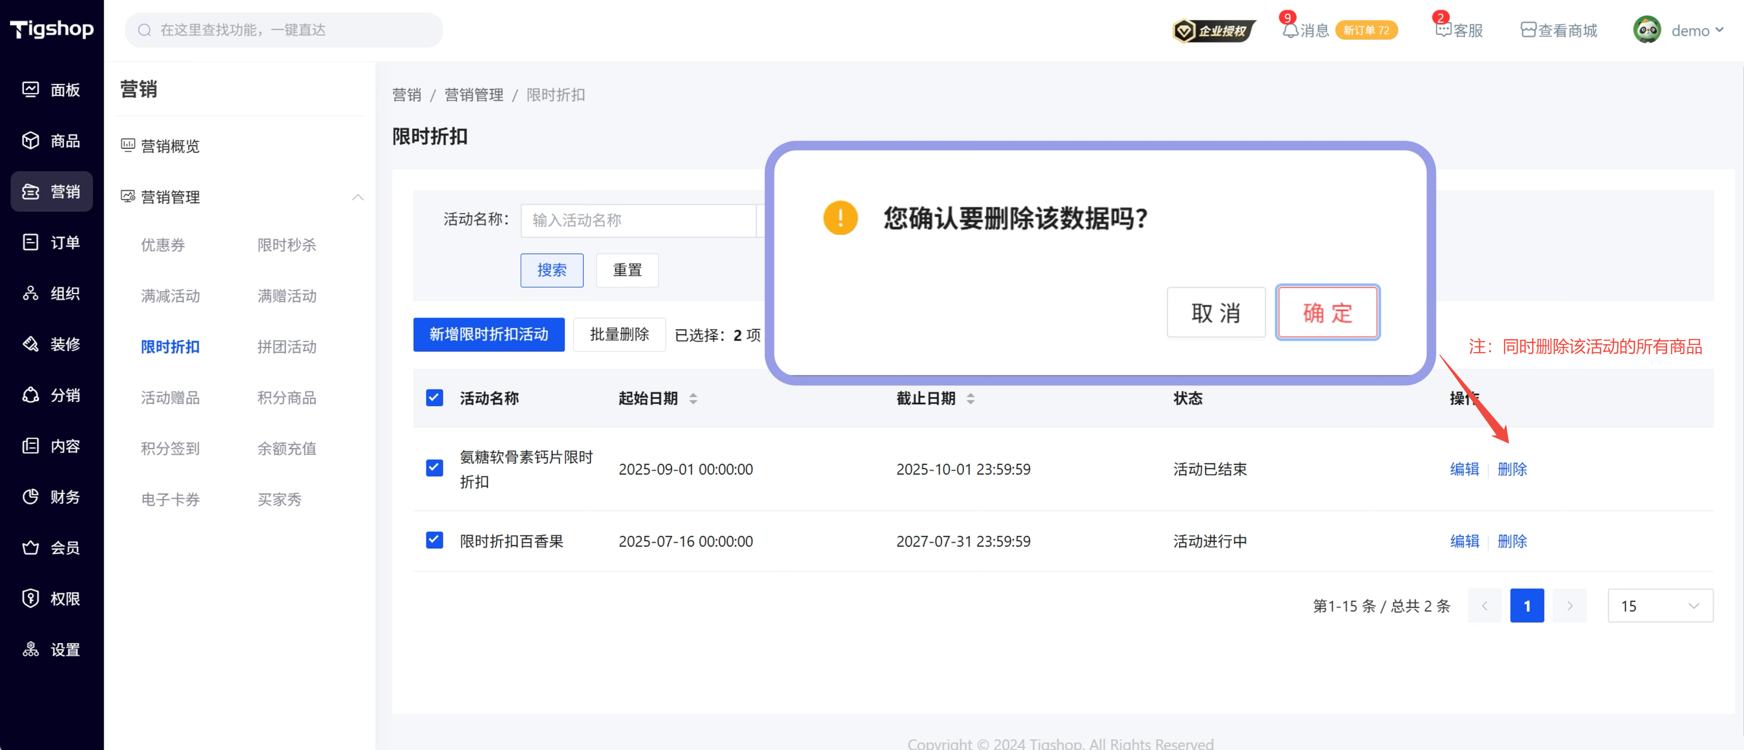The image size is (1744, 750).
Task: Click the 财务 finance sidebar icon
Action: pos(30,496)
